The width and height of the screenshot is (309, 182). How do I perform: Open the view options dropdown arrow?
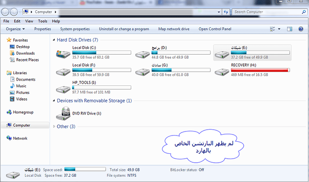point(279,29)
